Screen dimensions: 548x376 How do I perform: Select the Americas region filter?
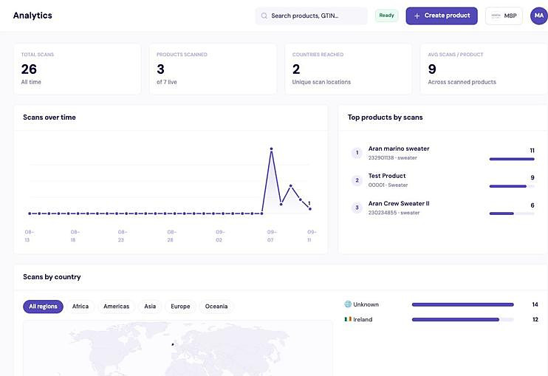[x=117, y=307]
